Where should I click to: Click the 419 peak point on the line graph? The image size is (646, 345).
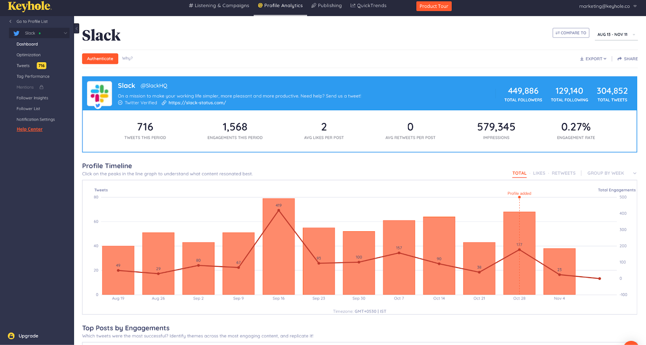pos(279,210)
